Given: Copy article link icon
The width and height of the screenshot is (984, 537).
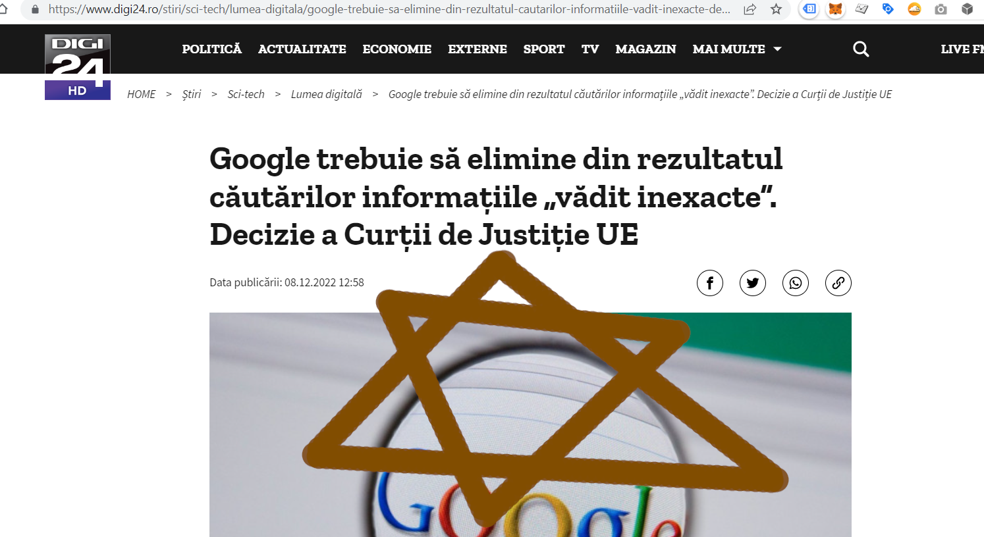Looking at the screenshot, I should pos(838,283).
